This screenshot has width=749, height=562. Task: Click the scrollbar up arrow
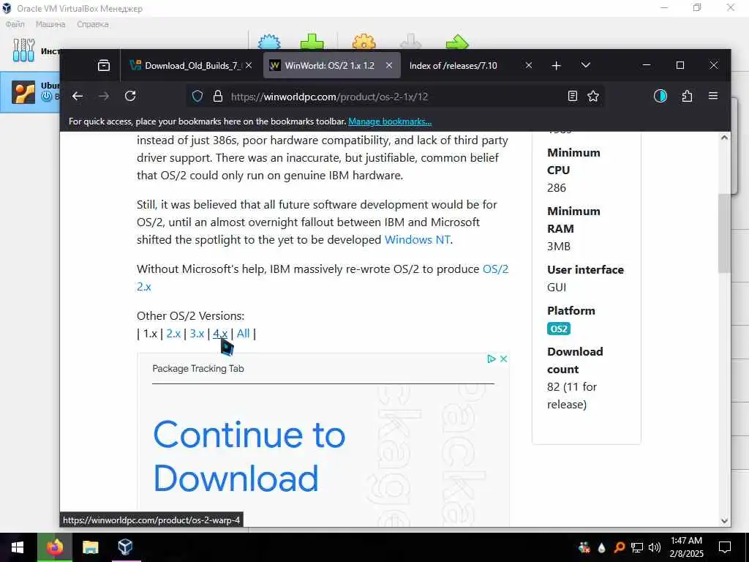coord(725,138)
